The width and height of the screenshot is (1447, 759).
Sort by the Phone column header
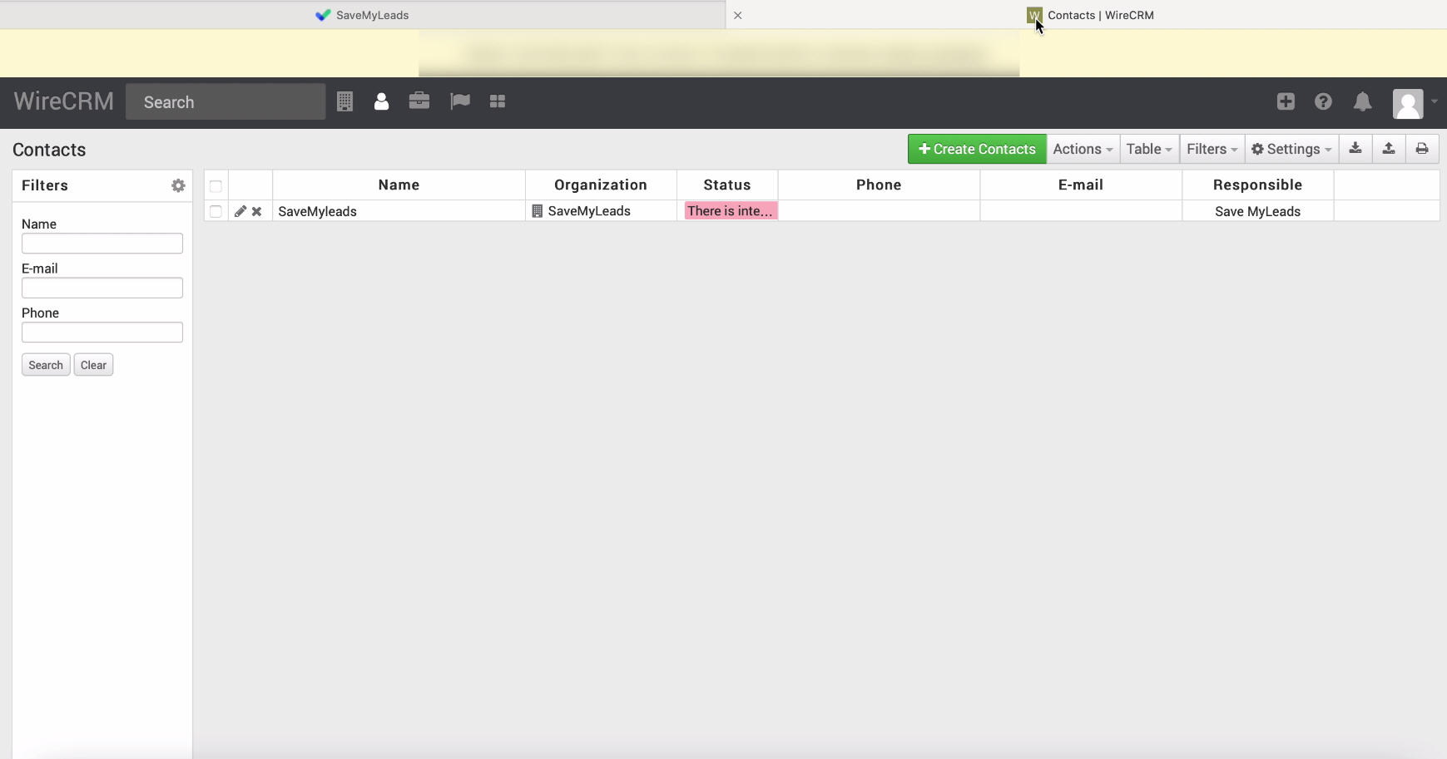pyautogui.click(x=879, y=185)
